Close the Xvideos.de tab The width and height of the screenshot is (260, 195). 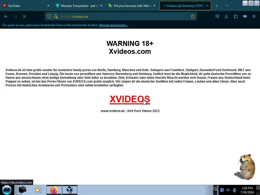(x=207, y=6)
